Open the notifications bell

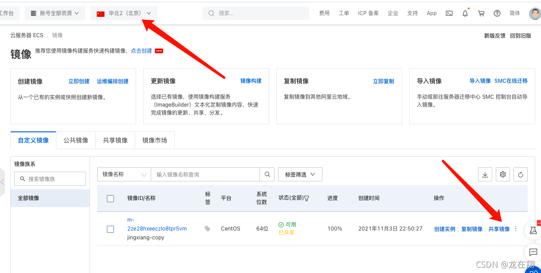pos(465,13)
